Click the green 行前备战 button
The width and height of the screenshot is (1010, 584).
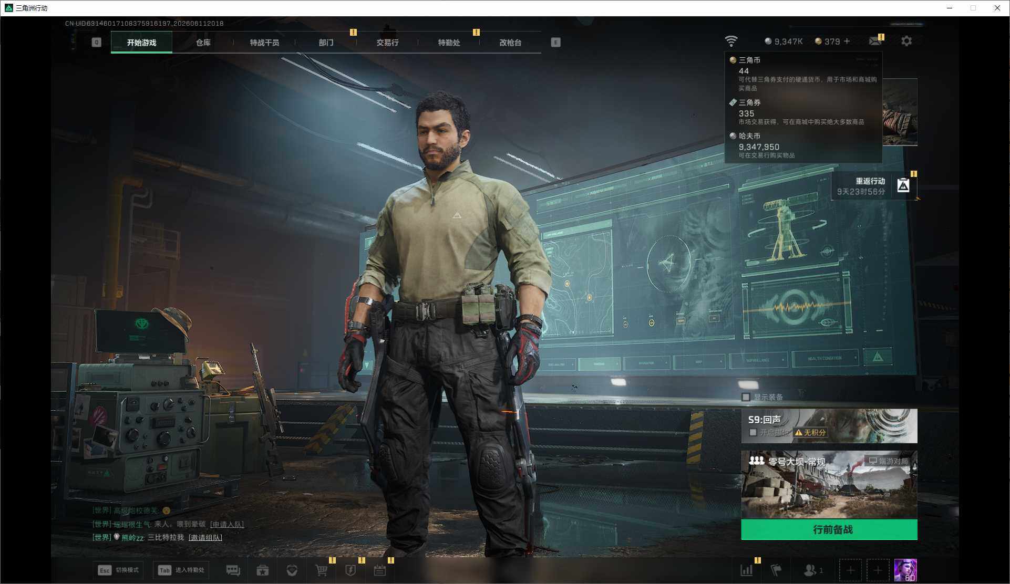tap(829, 529)
